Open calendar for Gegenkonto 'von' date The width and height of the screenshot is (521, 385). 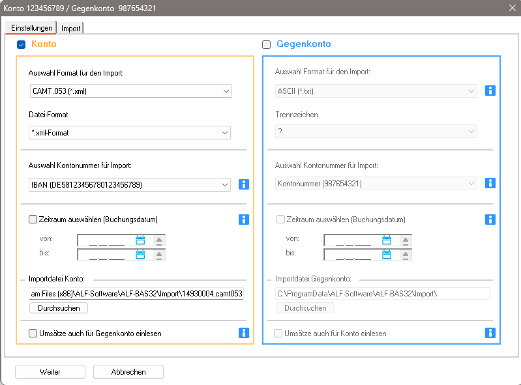[x=387, y=240]
